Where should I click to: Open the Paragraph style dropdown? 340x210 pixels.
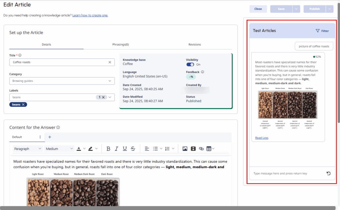tap(27, 148)
